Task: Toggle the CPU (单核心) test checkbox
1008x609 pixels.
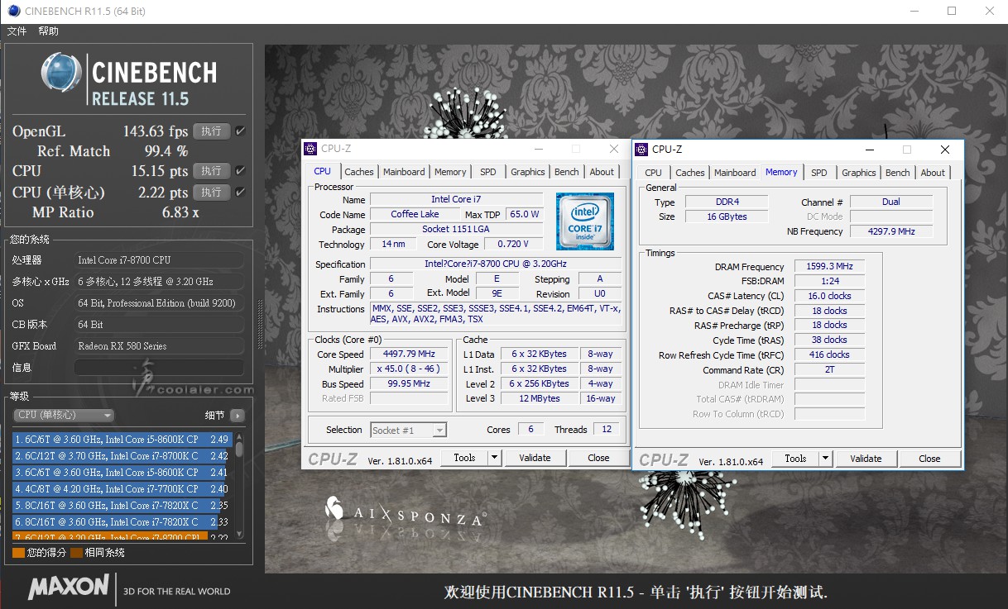Action: tap(240, 192)
